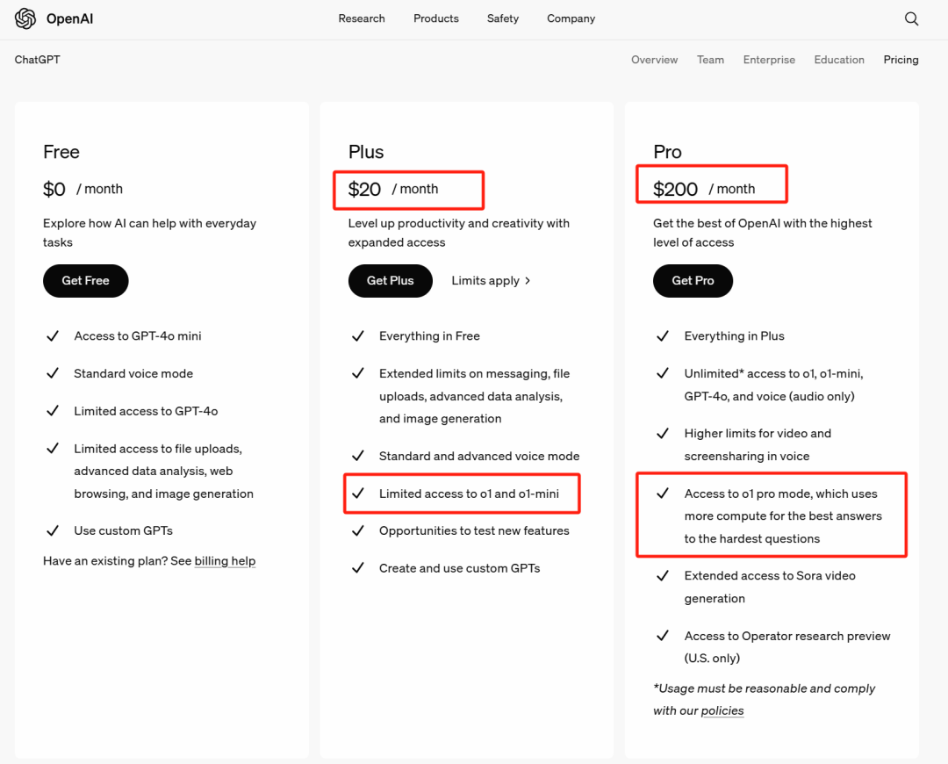The width and height of the screenshot is (948, 764).
Task: Open the Research menu
Action: click(x=362, y=18)
